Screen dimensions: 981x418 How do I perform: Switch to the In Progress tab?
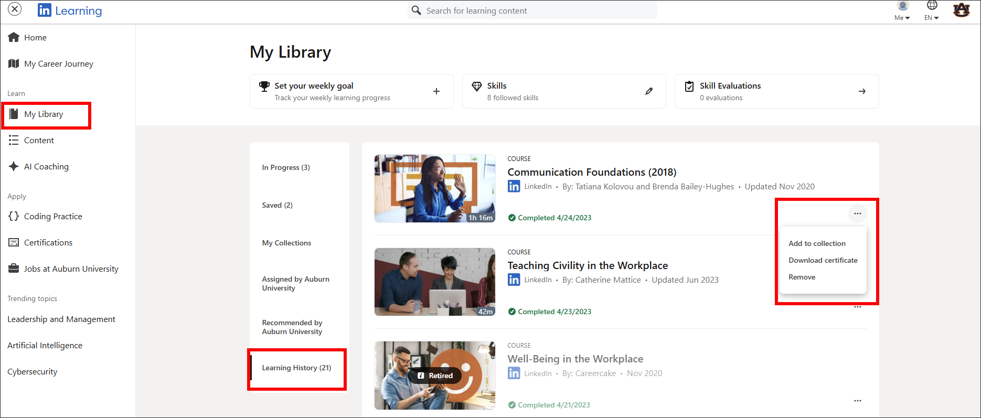pos(286,167)
